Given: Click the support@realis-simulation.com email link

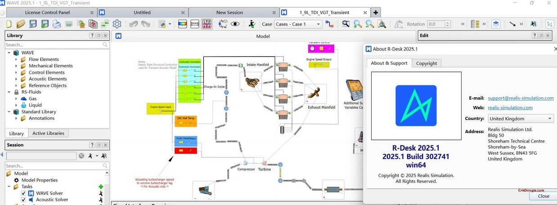Looking at the screenshot, I should tap(521, 98).
